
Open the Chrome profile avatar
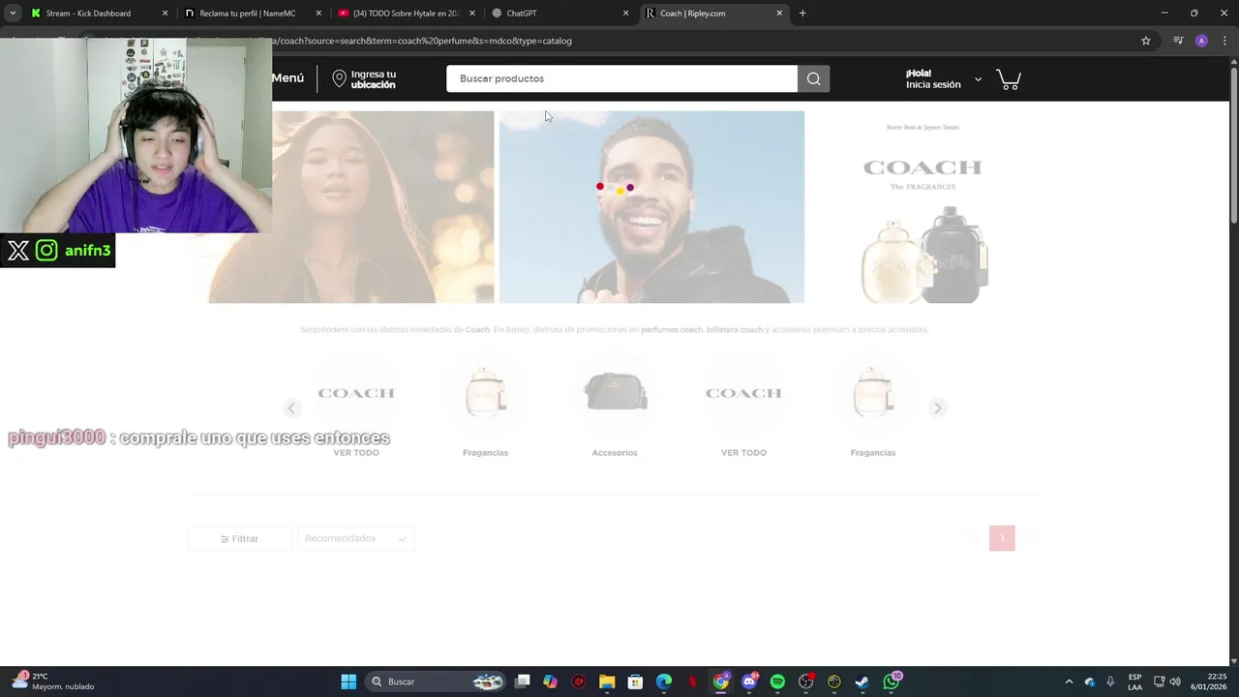pyautogui.click(x=1201, y=41)
